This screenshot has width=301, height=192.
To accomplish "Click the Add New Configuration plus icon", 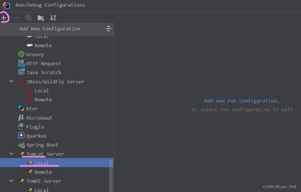I will (x=4, y=18).
